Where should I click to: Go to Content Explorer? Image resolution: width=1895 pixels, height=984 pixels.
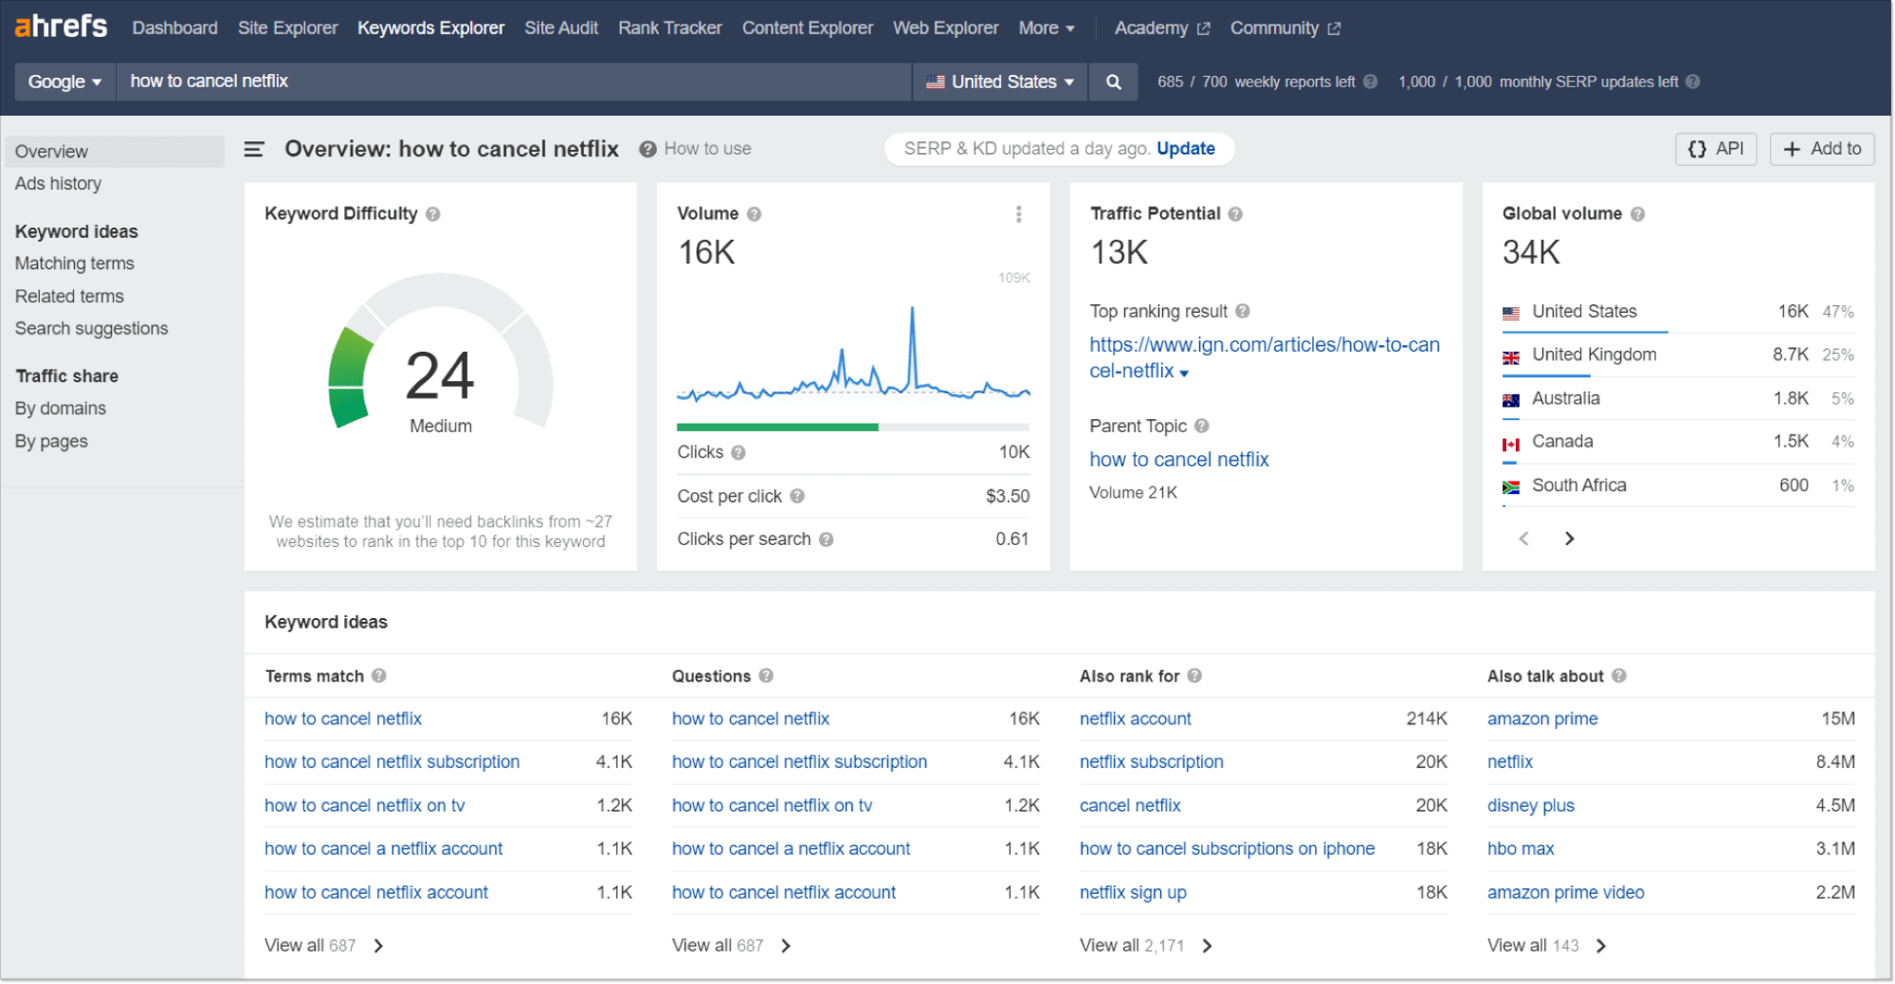(x=808, y=28)
